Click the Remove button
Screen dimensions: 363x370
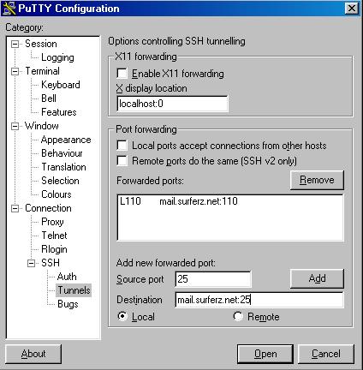[x=317, y=180]
